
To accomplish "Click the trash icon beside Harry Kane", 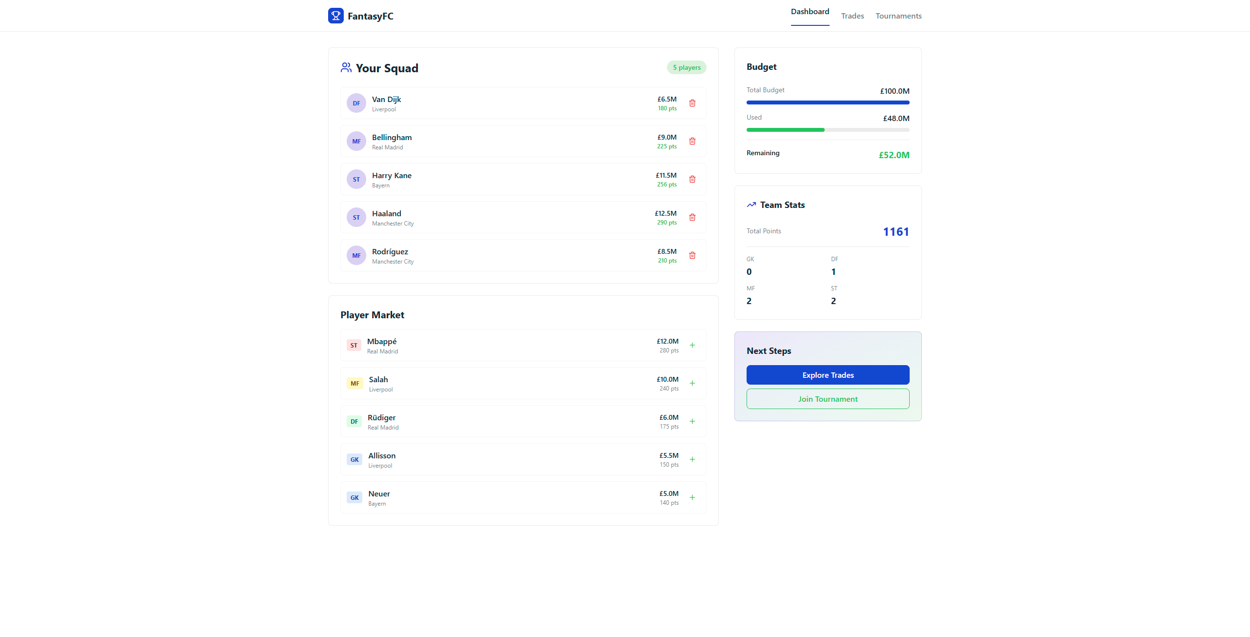I will click(692, 179).
